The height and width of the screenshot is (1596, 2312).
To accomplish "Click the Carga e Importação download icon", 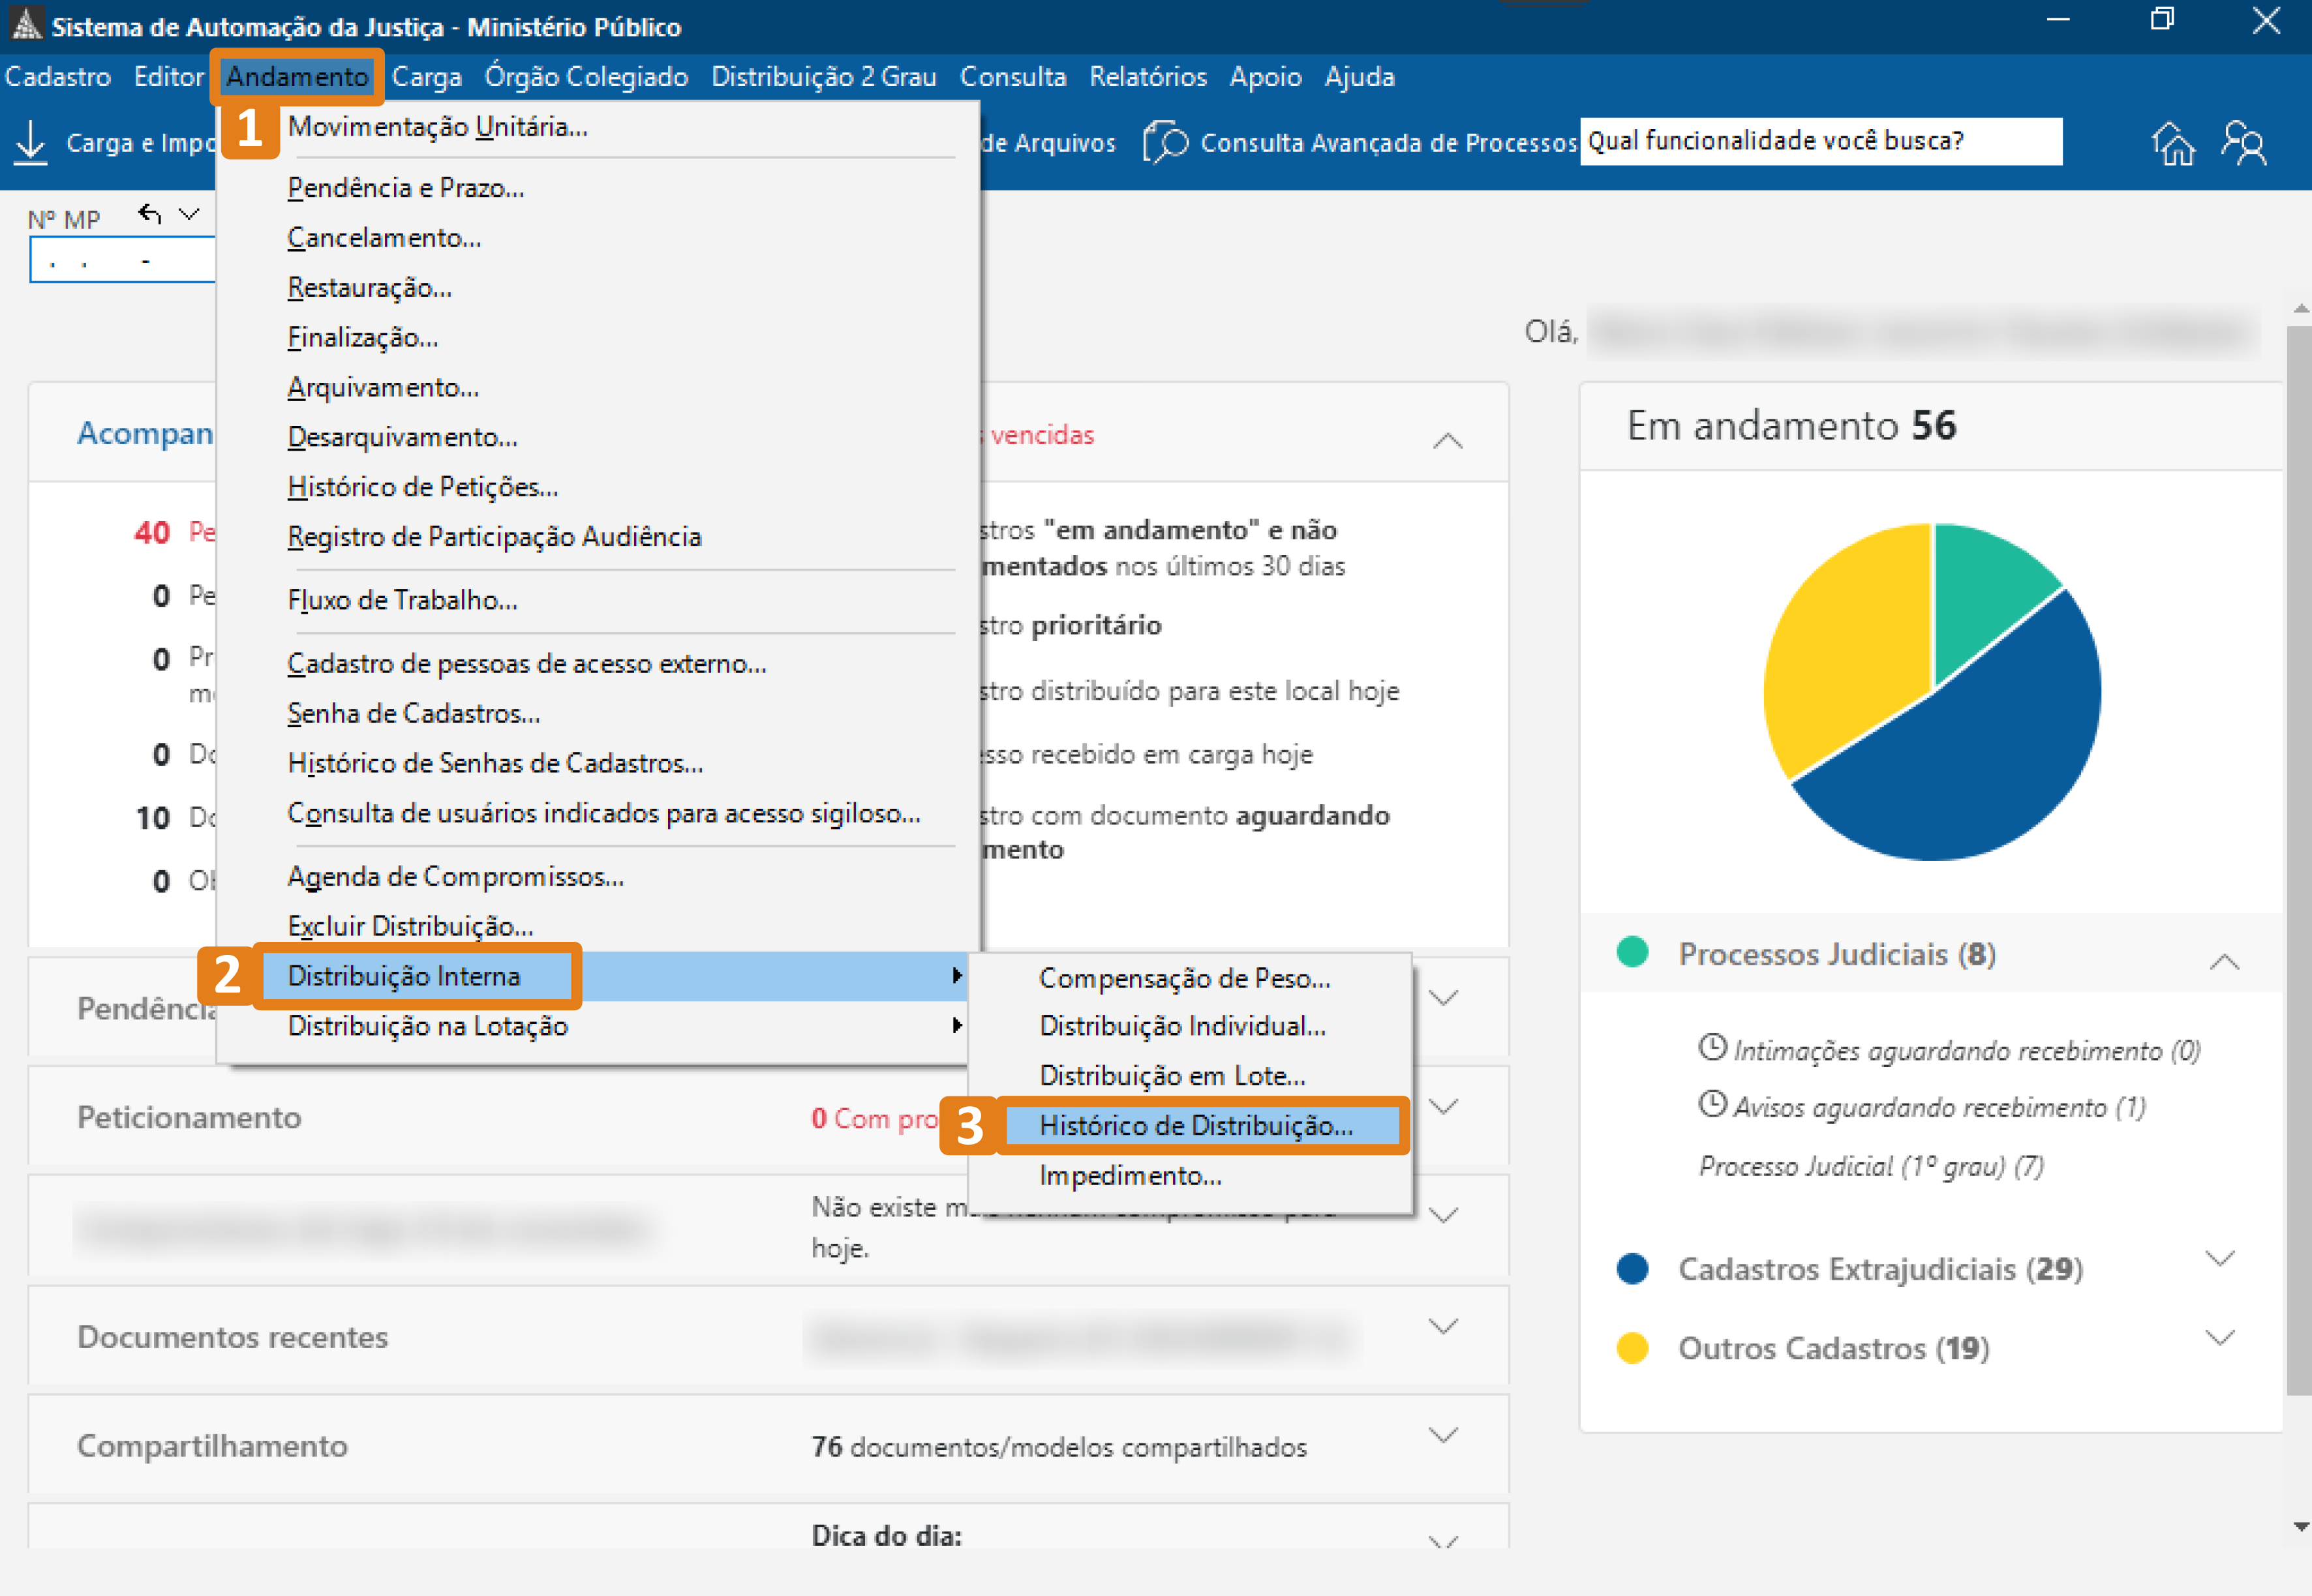I will 31,143.
